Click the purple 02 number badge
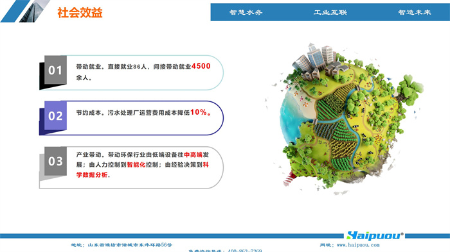Viewport: 450px width, 252px height. click(55, 115)
